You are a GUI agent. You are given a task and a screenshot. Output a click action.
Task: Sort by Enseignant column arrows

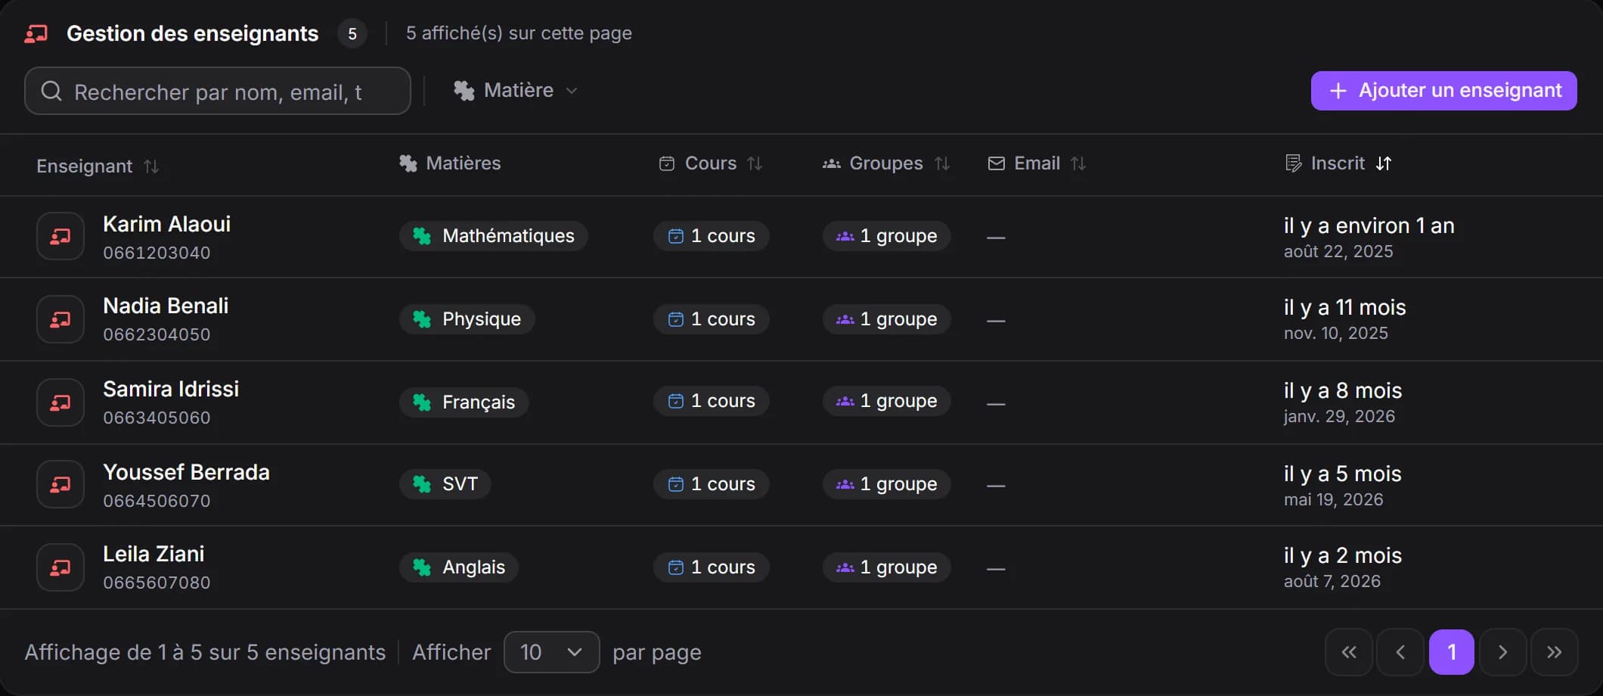point(151,166)
